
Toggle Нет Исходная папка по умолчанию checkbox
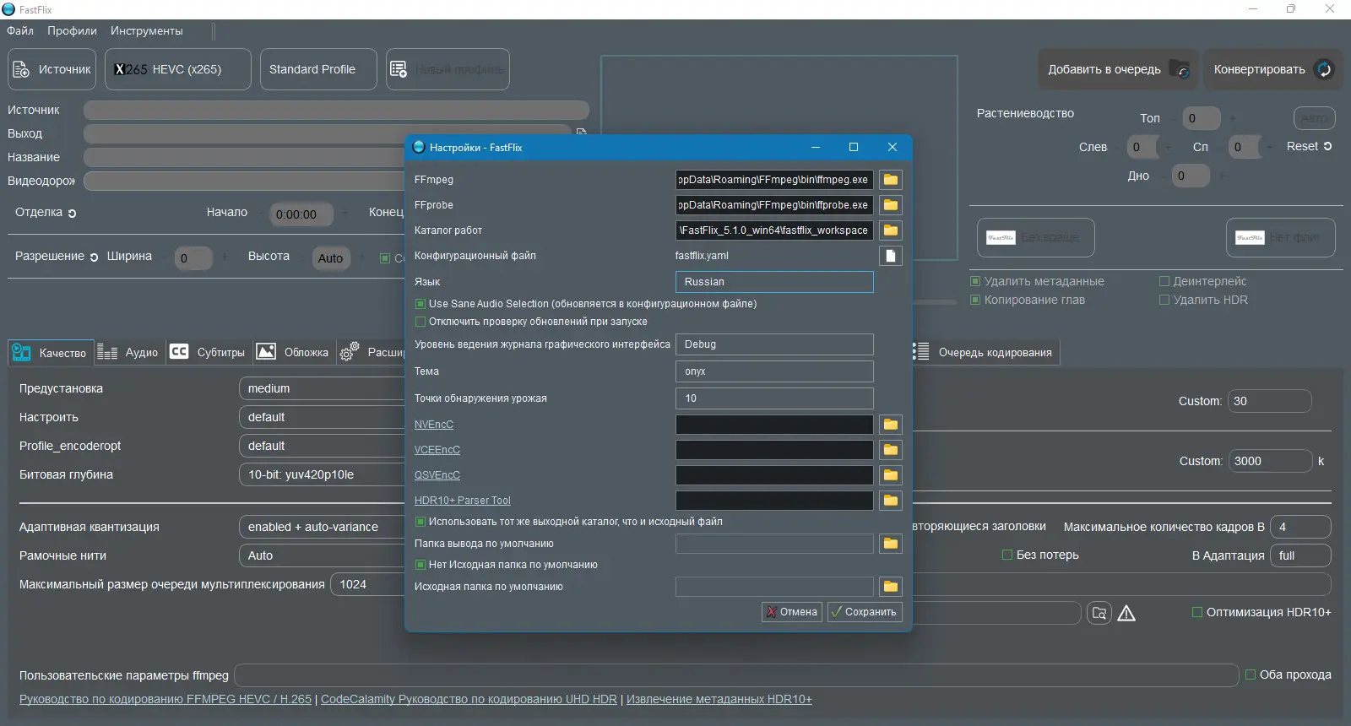[420, 565]
